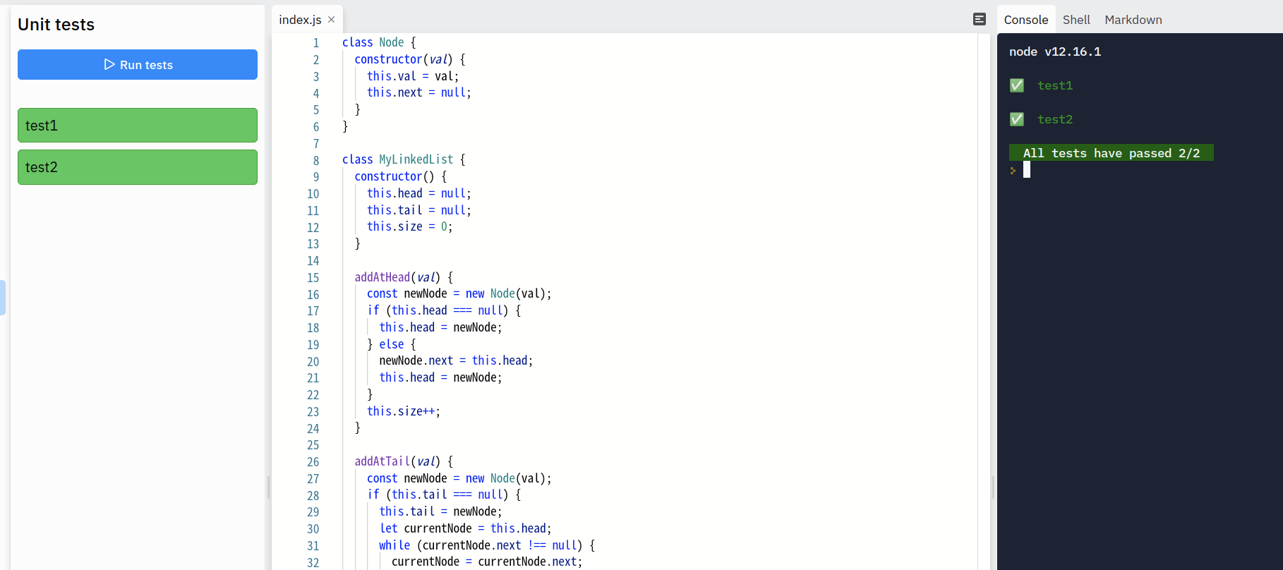Screen dimensions: 1283x570
Task: Click the green checkmark beside test2
Action: [1017, 119]
